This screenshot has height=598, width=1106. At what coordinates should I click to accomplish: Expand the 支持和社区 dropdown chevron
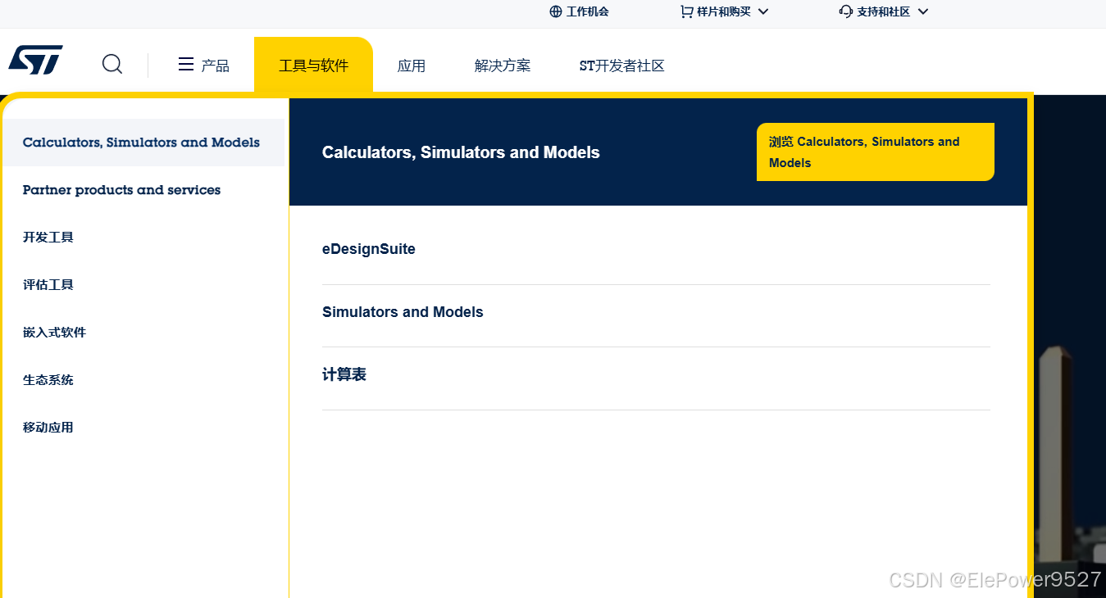923,11
